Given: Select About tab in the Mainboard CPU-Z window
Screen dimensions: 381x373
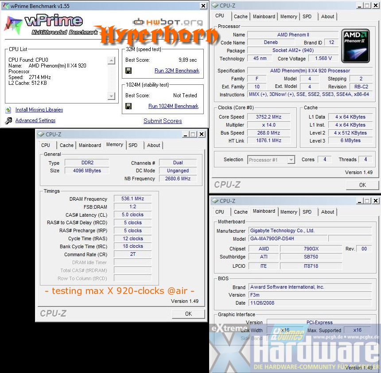Looking at the screenshot, I should (x=327, y=212).
